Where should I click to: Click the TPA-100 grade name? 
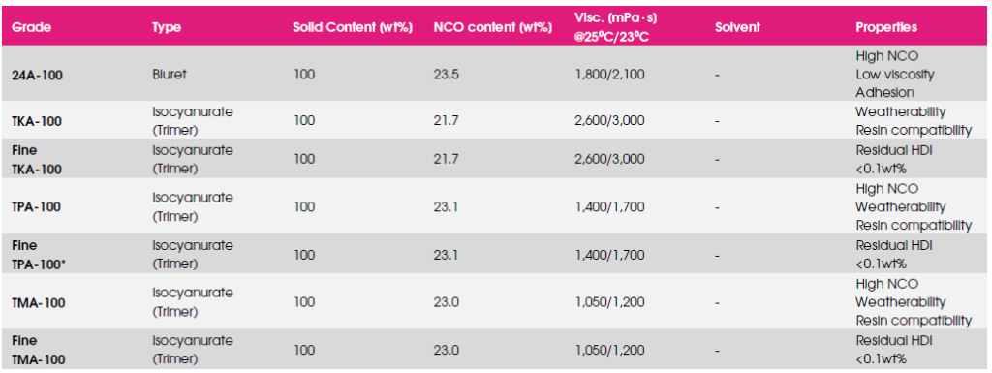[37, 206]
